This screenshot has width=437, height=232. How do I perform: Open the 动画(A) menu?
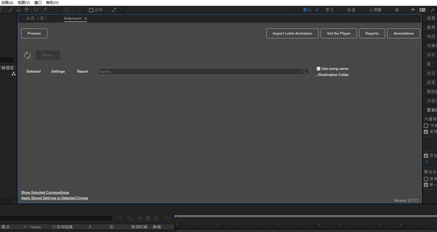click(x=7, y=2)
